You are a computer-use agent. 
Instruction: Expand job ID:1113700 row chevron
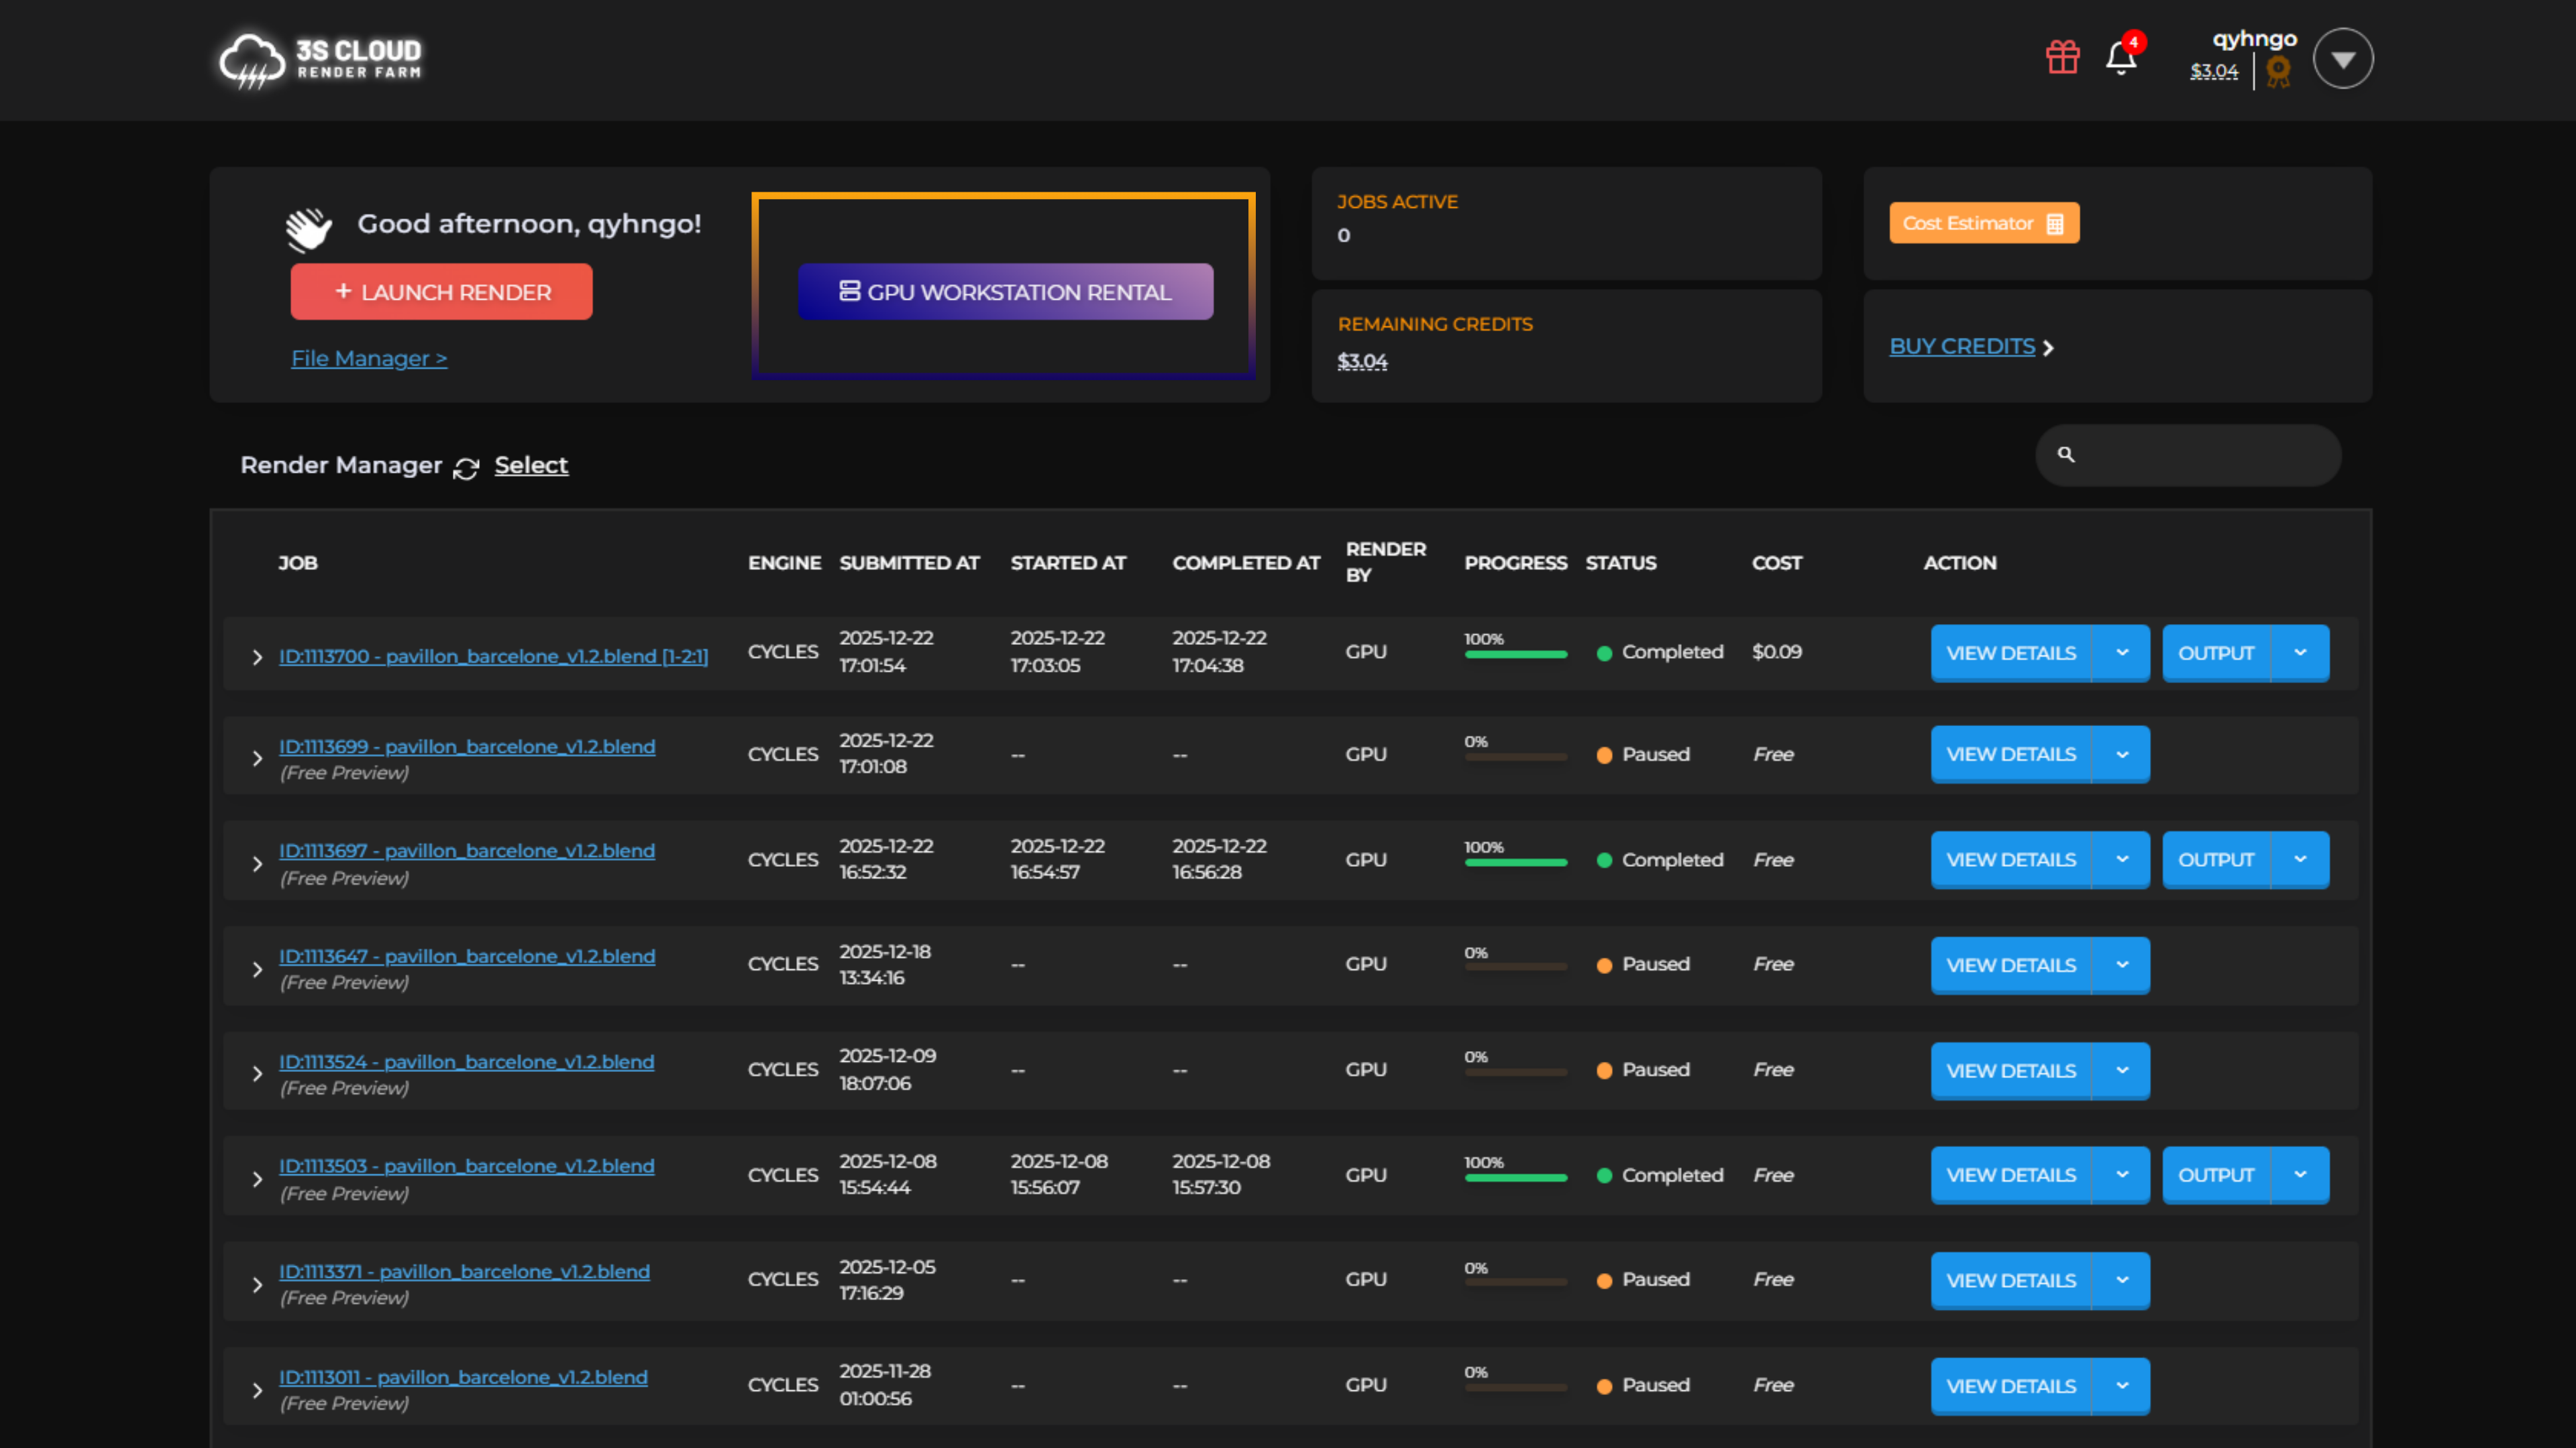click(257, 656)
